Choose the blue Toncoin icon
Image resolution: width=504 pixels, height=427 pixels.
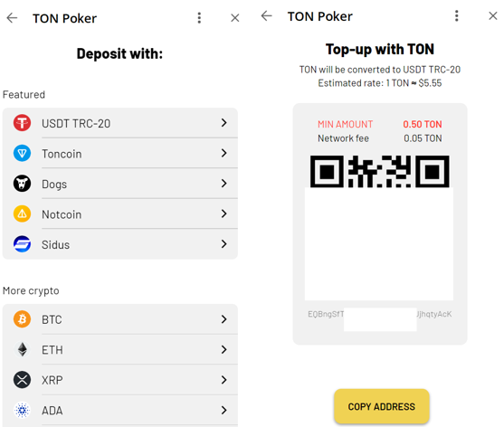point(23,153)
